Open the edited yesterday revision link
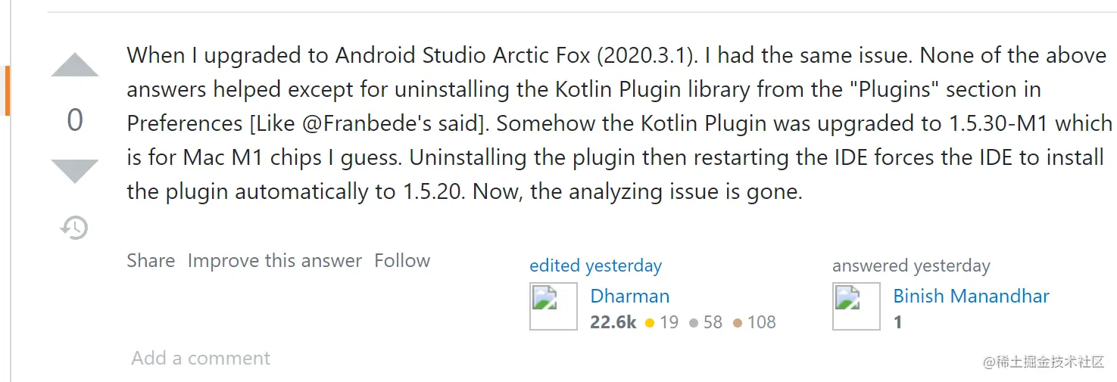Viewport: 1117px width, 382px height. (x=595, y=266)
